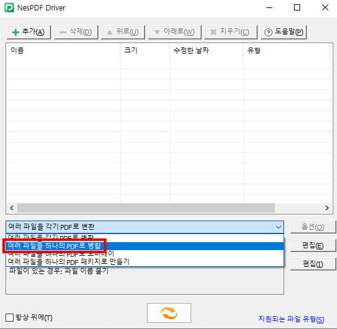Click the 옵션(O) options button
The image size is (337, 329).
(x=313, y=227)
